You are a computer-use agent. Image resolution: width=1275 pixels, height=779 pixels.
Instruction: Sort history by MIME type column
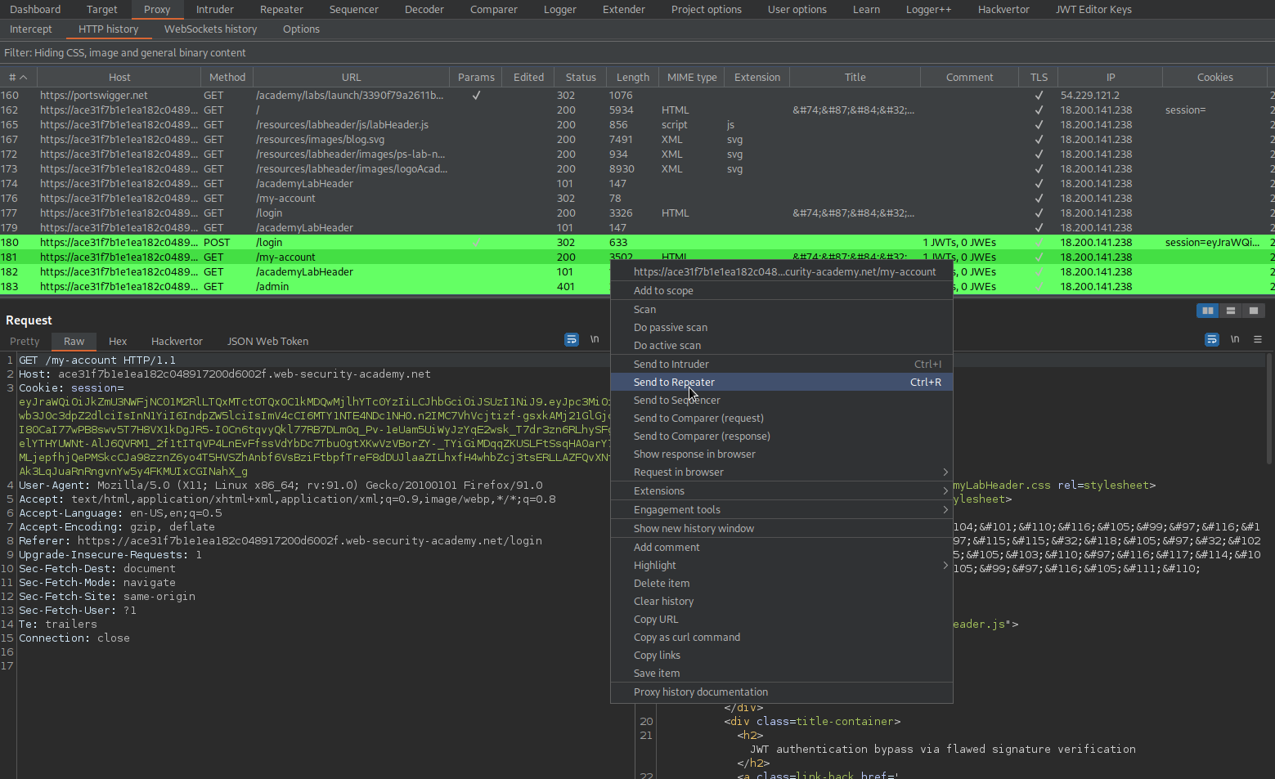(692, 78)
